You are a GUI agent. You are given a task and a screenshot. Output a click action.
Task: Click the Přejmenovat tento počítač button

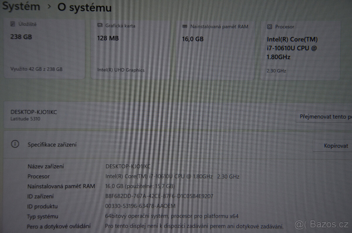pyautogui.click(x=324, y=117)
